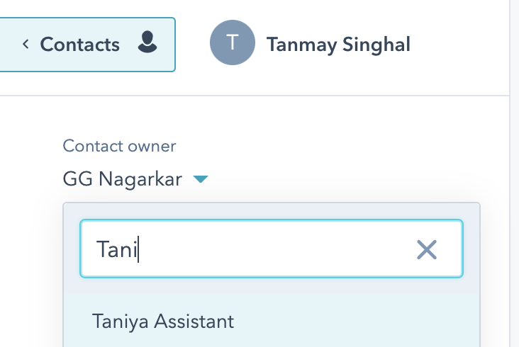Click the Contact owner label
The height and width of the screenshot is (347, 519).
(119, 146)
